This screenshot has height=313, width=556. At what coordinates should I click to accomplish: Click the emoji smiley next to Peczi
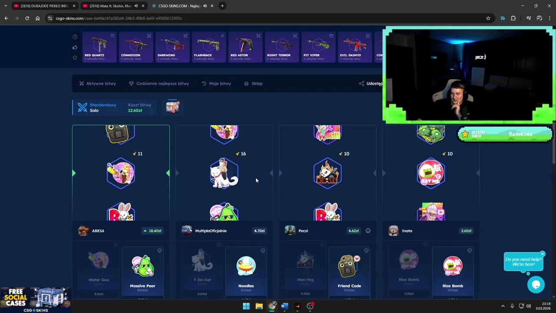click(368, 231)
